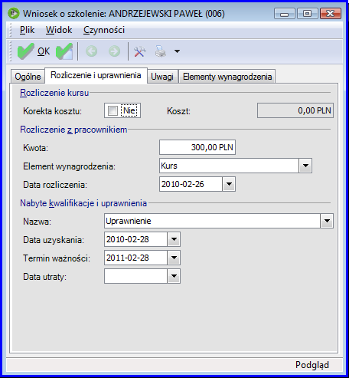Image resolution: width=349 pixels, height=378 pixels.
Task: Click the printer icon
Action: pos(161,51)
